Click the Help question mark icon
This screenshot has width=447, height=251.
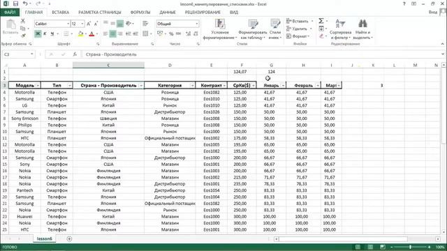click(404, 3)
